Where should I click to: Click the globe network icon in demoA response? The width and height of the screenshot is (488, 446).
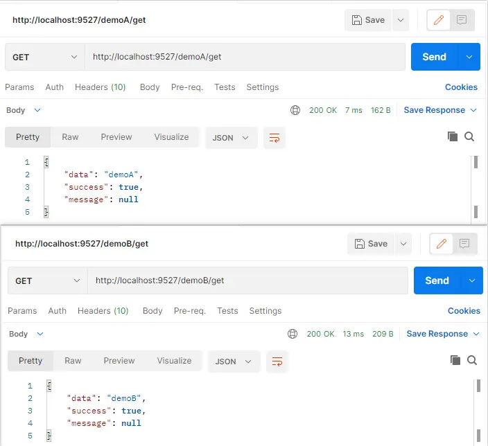295,110
